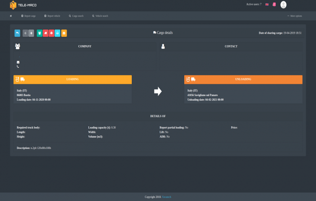Click the Cargo details title
This screenshot has height=201, width=316.
(163, 33)
